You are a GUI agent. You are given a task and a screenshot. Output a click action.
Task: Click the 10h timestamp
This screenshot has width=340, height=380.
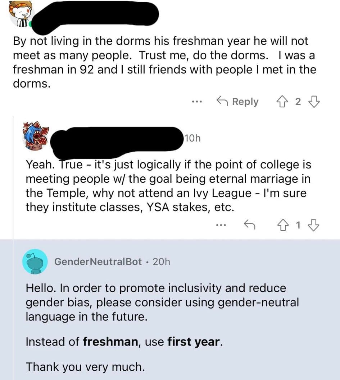[191, 138]
